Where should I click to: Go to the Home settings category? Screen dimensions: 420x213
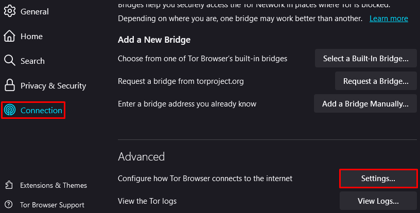[x=31, y=37]
